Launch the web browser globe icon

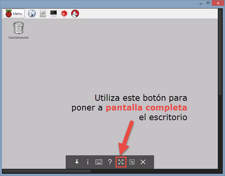(x=32, y=14)
